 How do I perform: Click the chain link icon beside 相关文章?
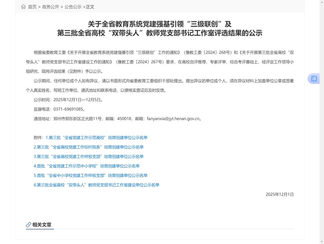click(x=28, y=225)
